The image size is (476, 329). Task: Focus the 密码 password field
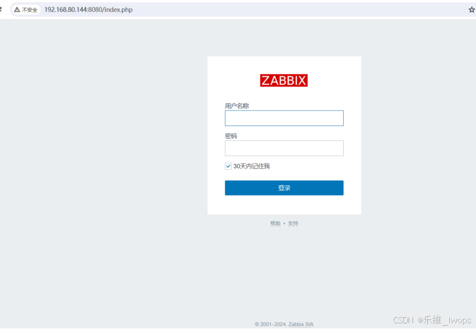coord(284,148)
